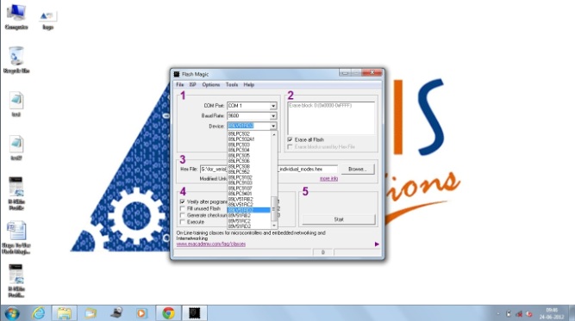
Task: Open the Options menu
Action: (x=211, y=84)
